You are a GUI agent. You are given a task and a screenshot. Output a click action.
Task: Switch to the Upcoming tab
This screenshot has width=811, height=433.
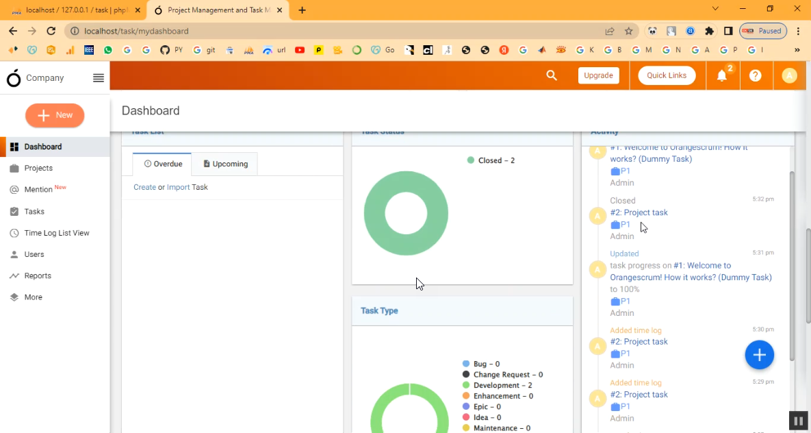pos(225,164)
